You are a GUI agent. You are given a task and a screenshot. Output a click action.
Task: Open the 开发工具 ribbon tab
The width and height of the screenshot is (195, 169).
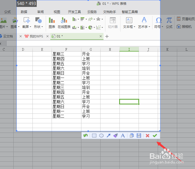point(74,12)
